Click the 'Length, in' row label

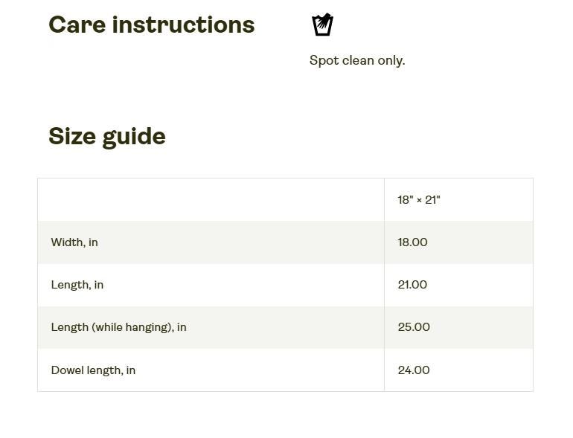[x=77, y=285]
